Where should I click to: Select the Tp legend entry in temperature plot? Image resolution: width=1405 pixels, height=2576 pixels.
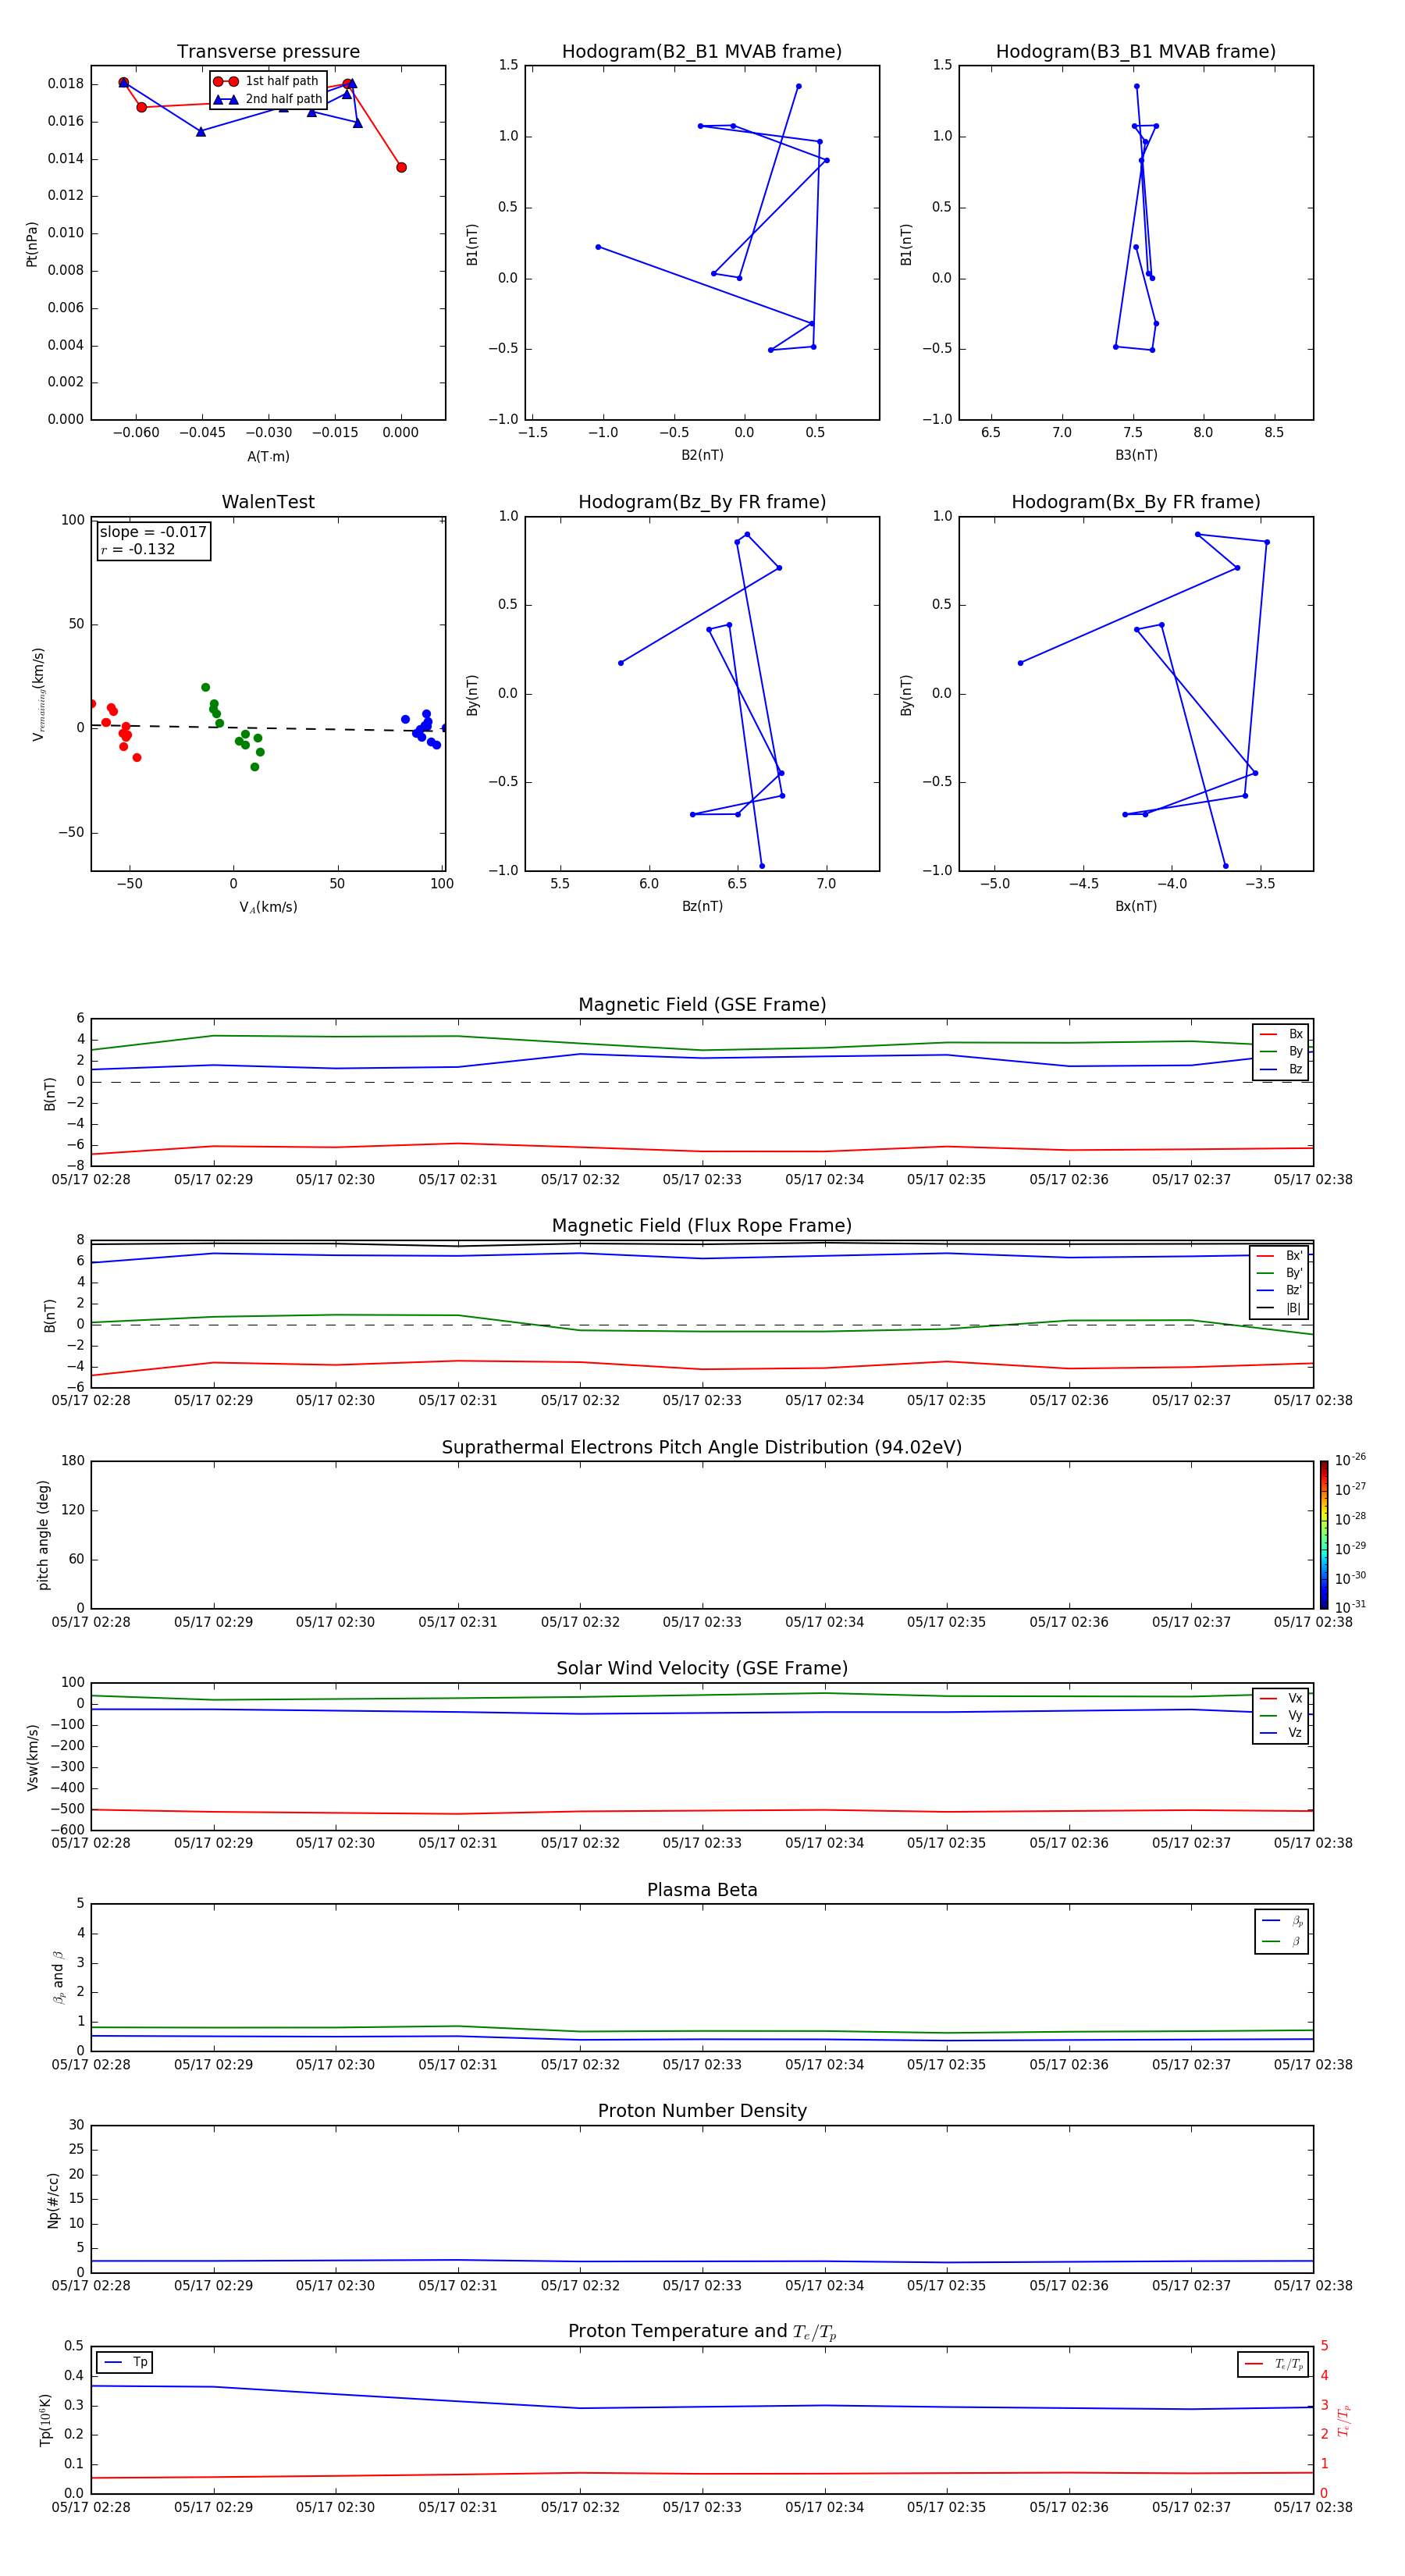tap(124, 2362)
